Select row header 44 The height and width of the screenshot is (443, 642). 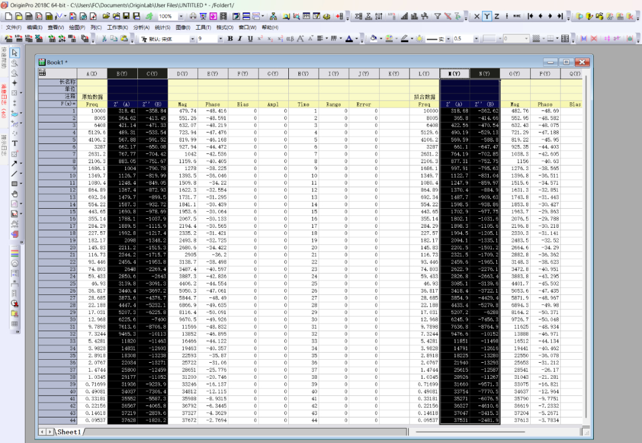tap(57, 420)
